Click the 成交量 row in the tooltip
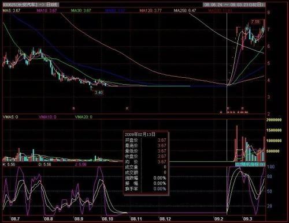This screenshot has height=223, width=289. tap(146, 167)
